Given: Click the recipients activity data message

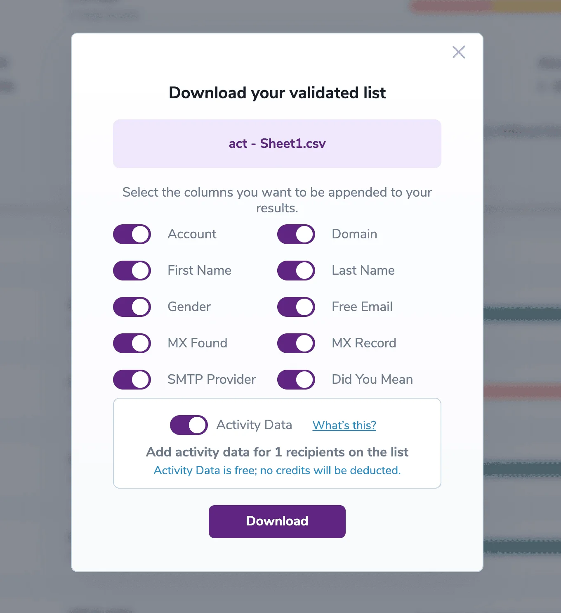Looking at the screenshot, I should tap(277, 452).
